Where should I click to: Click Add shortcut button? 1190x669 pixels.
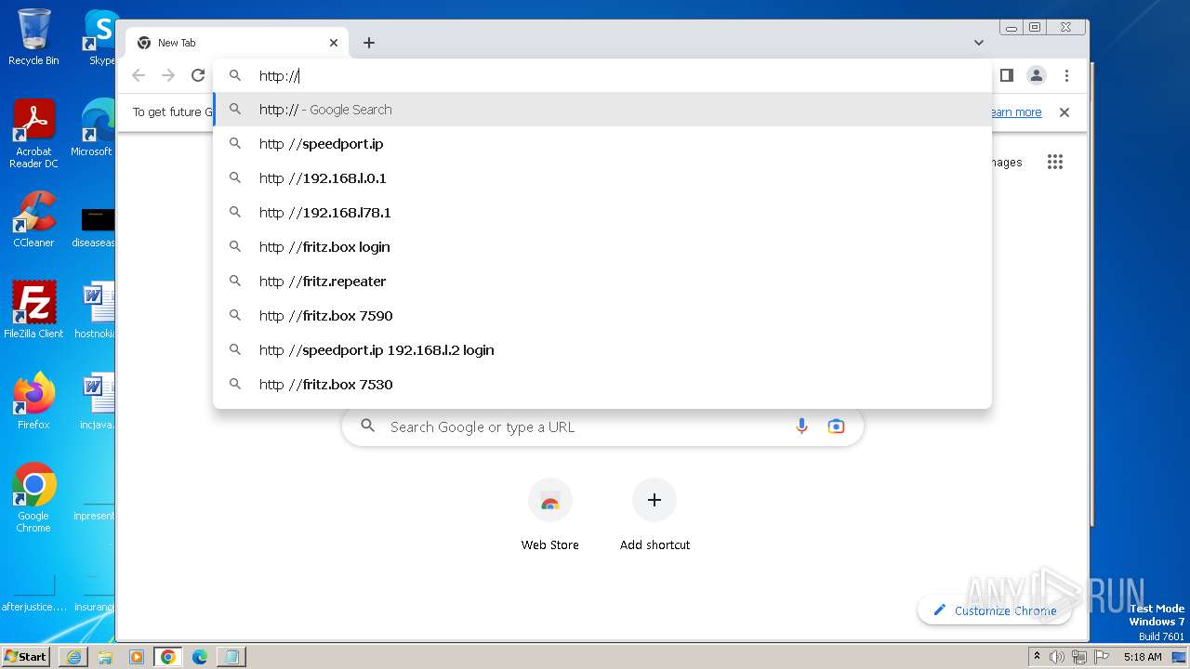[654, 516]
